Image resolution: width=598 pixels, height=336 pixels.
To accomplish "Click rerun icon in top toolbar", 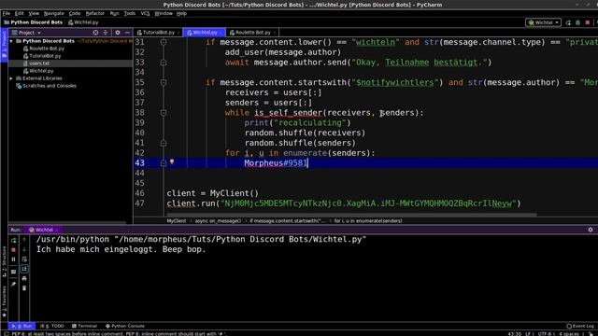I will [x=568, y=22].
